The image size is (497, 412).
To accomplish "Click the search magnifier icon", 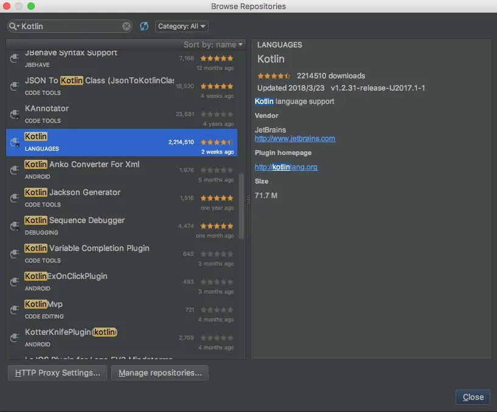I will (x=13, y=26).
